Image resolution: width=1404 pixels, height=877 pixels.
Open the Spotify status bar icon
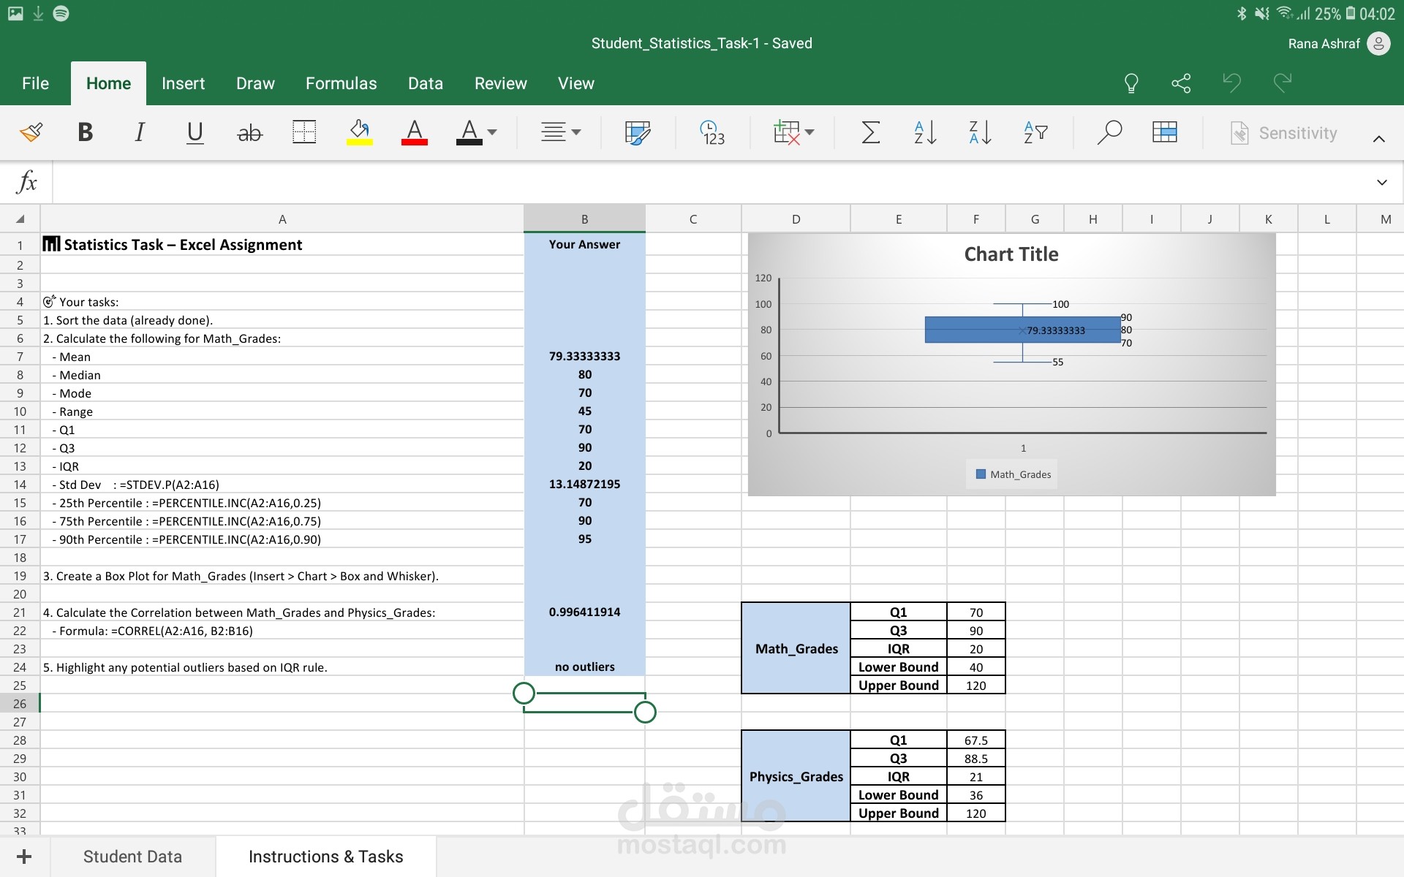pos(61,13)
